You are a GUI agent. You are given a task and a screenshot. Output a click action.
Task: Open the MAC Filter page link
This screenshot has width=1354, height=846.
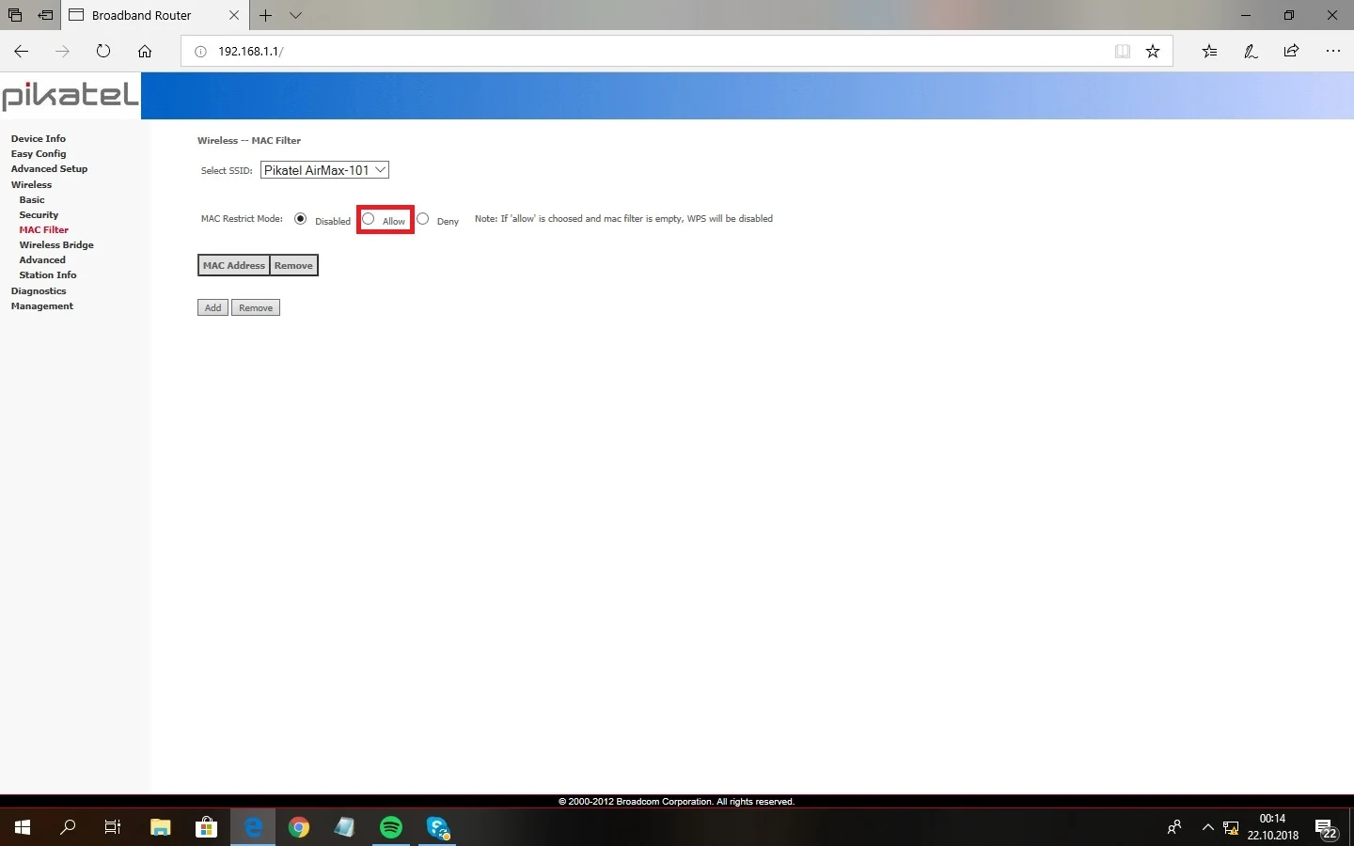coord(44,229)
